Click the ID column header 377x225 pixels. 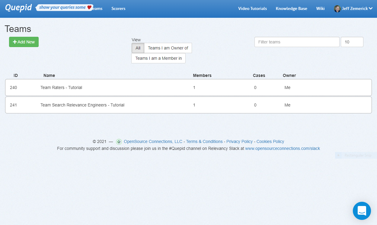click(16, 75)
